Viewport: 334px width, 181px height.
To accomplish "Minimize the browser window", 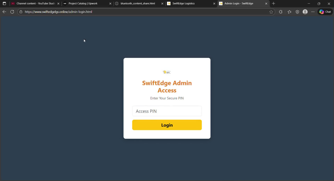I will [309, 4].
